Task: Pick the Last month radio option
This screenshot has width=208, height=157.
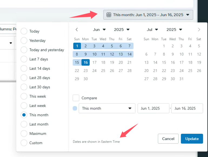Action: point(24,124)
